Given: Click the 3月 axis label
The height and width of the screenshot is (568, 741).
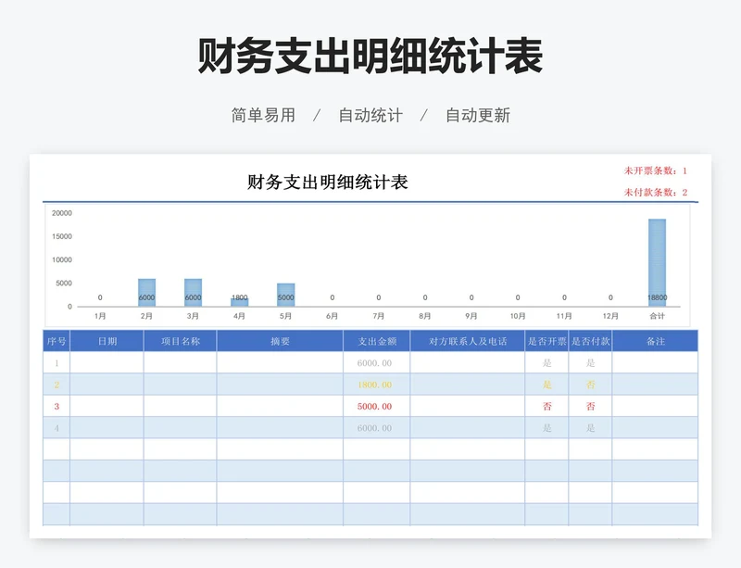Looking at the screenshot, I should click(193, 316).
